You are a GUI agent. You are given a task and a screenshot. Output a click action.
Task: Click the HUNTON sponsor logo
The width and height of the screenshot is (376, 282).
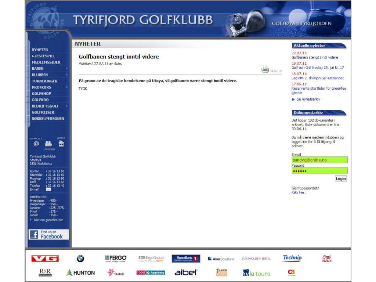coord(80,273)
